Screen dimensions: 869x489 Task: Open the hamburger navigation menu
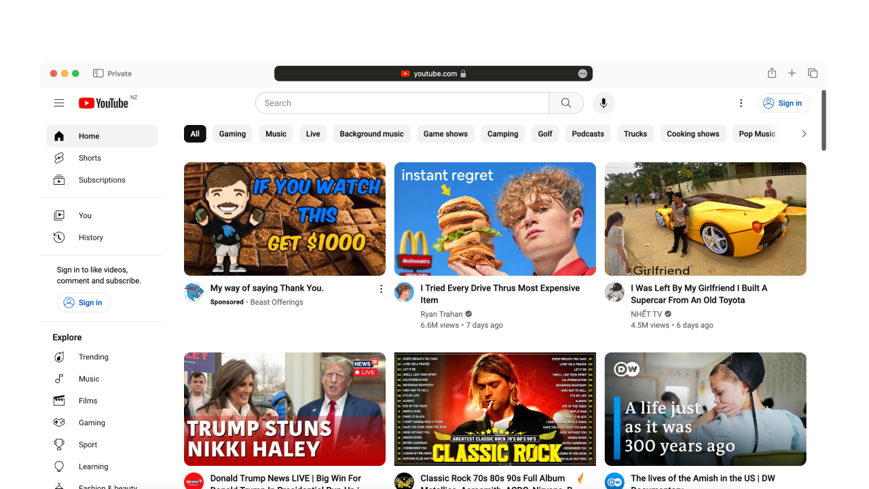click(x=59, y=103)
